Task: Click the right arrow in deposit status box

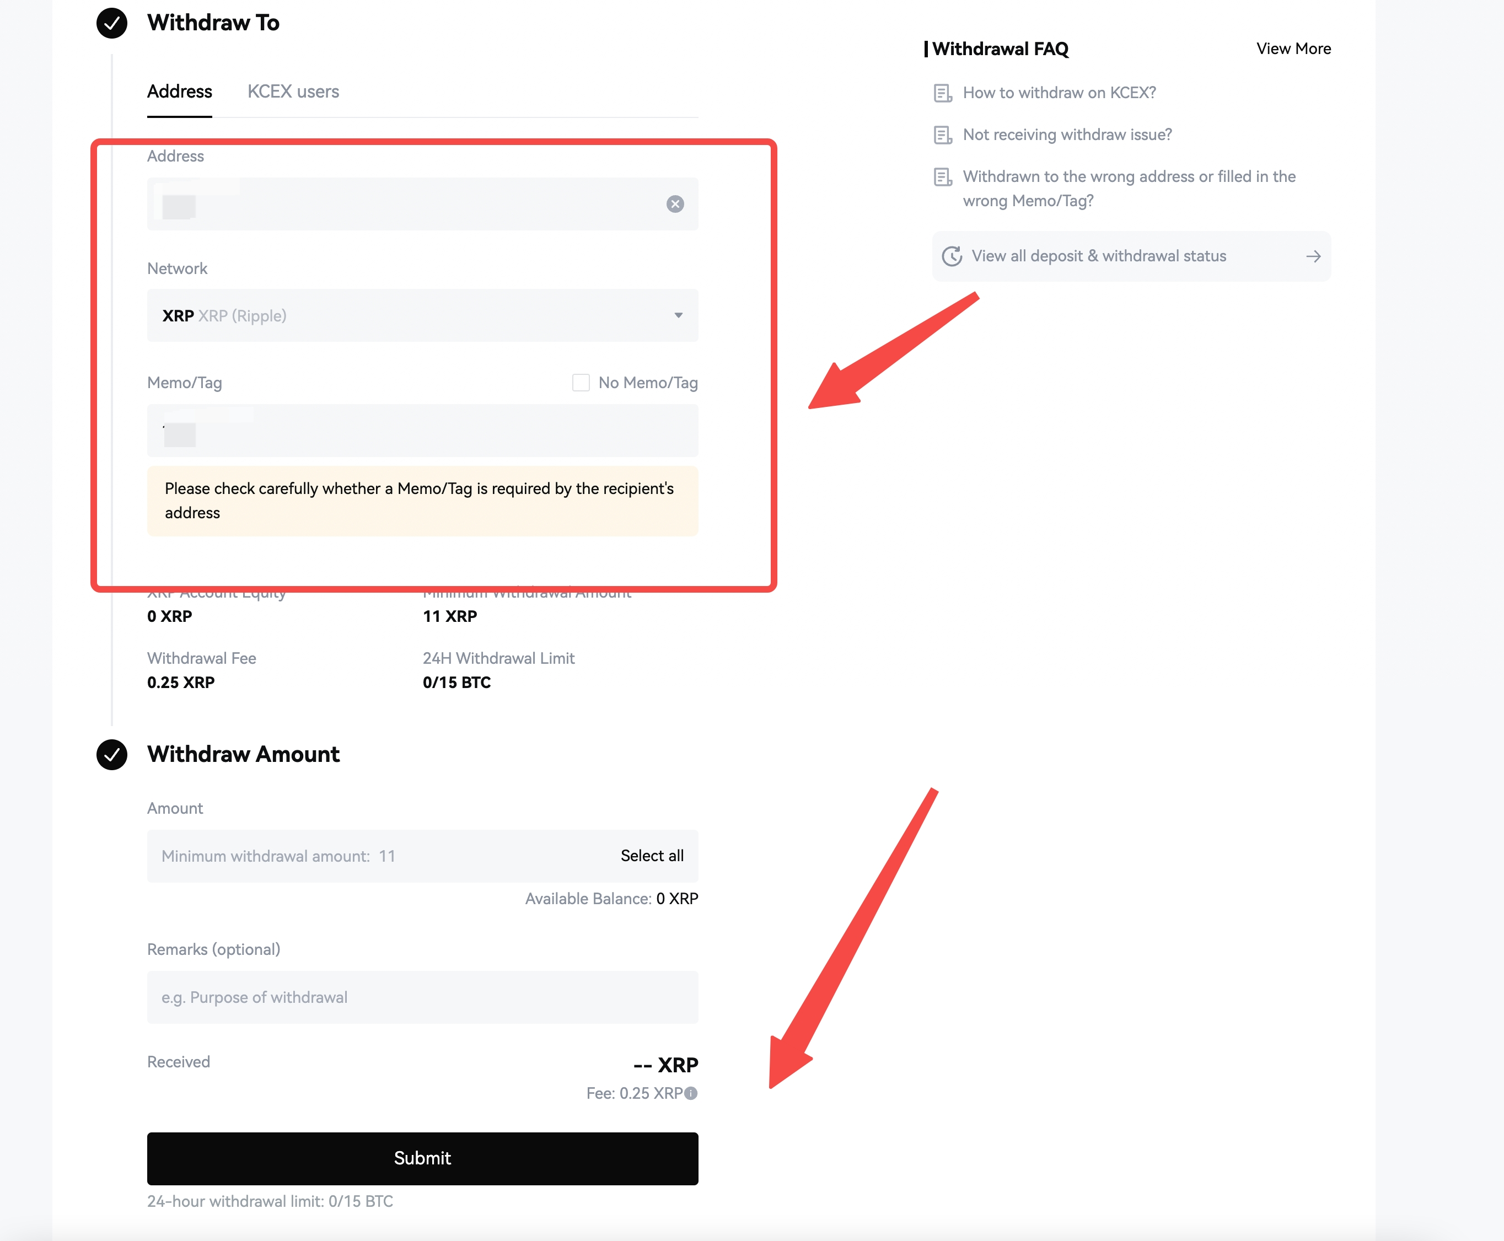Action: tap(1313, 256)
